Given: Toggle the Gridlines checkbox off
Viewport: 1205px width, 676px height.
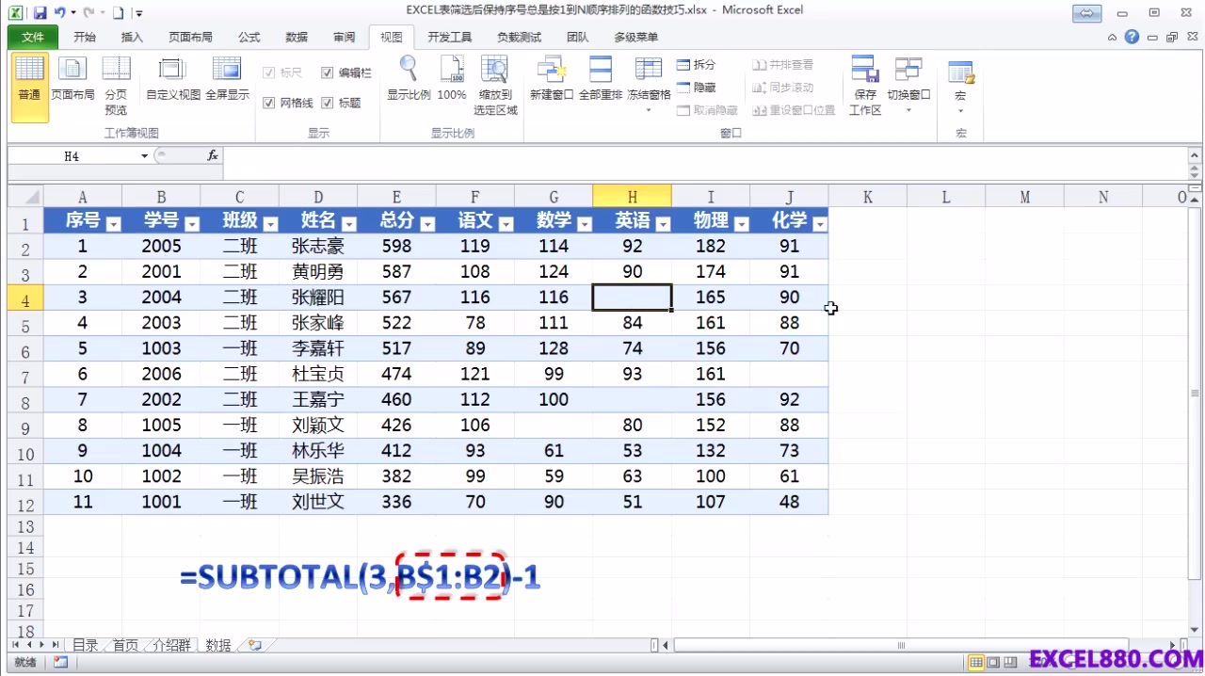Looking at the screenshot, I should [271, 103].
